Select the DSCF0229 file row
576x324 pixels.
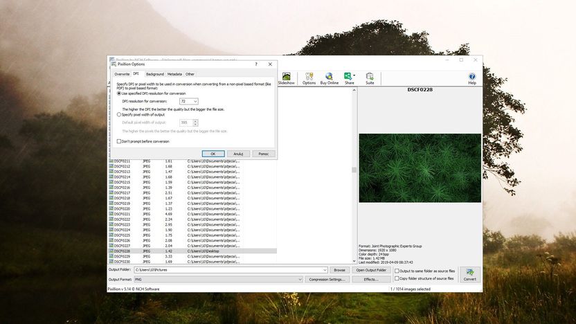pos(192,256)
